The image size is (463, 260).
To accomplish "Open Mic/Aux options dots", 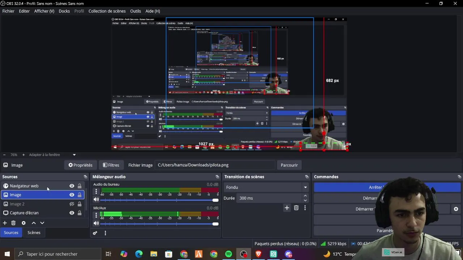I will point(96,215).
